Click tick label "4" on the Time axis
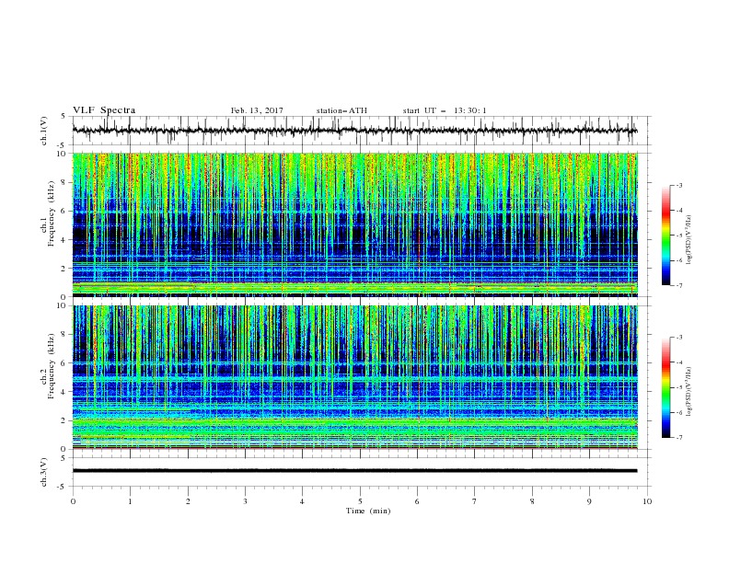 click(x=302, y=501)
